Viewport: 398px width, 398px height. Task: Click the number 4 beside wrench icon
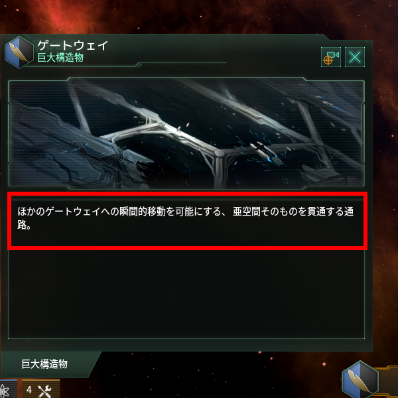click(29, 390)
